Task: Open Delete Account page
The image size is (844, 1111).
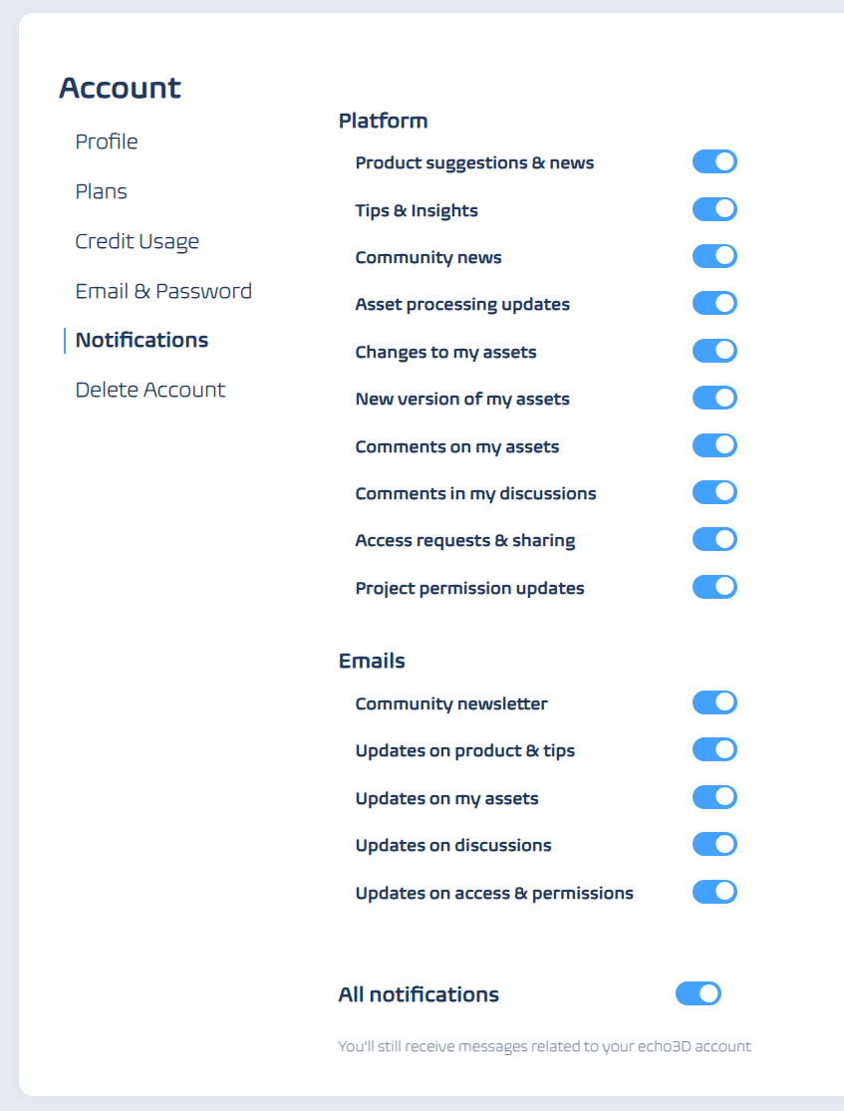Action: tap(150, 390)
